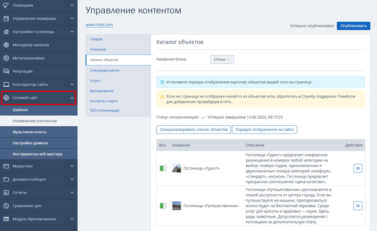Screen dimensions: 377x231
Task: Click the Помощник lightbulb icon
Action: [6, 5]
